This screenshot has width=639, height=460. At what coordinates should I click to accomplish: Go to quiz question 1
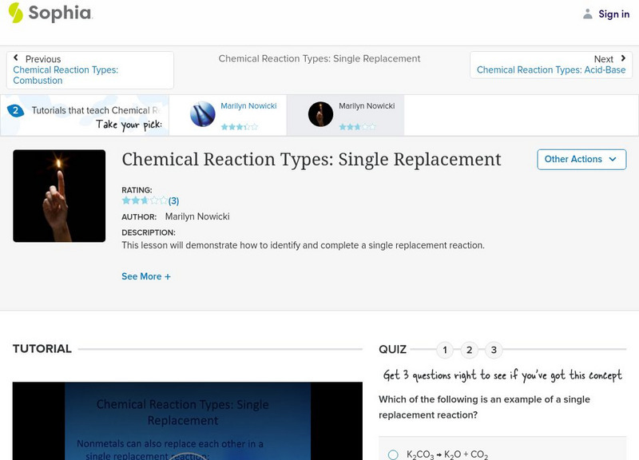click(x=445, y=350)
